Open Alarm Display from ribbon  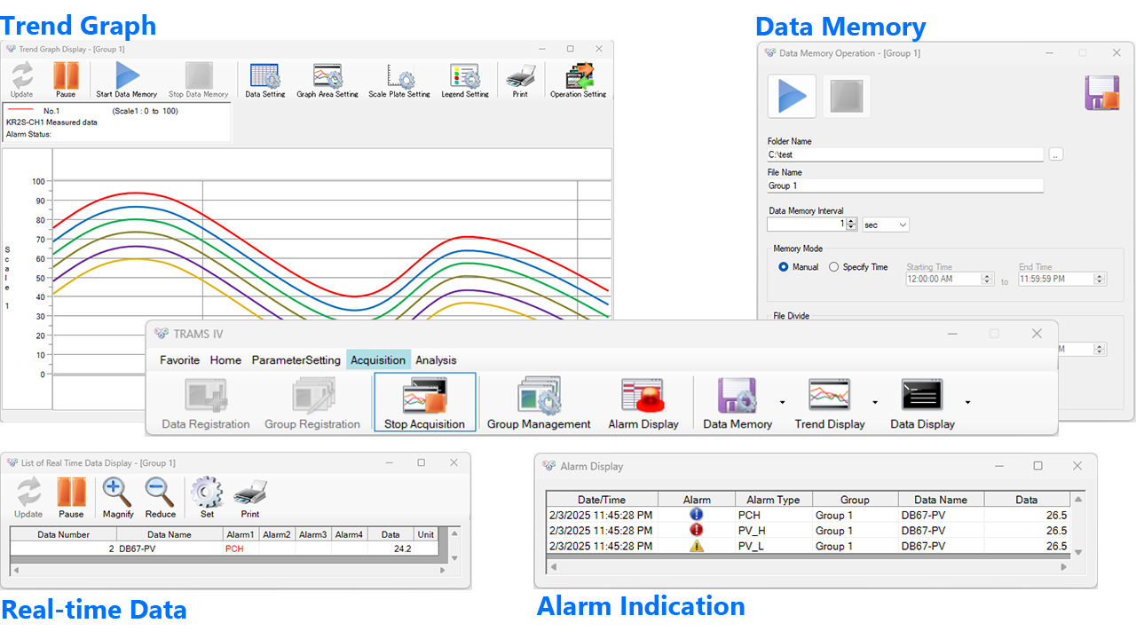point(643,405)
